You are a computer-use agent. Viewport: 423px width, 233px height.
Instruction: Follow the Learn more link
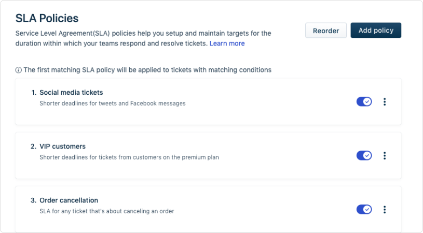point(227,43)
